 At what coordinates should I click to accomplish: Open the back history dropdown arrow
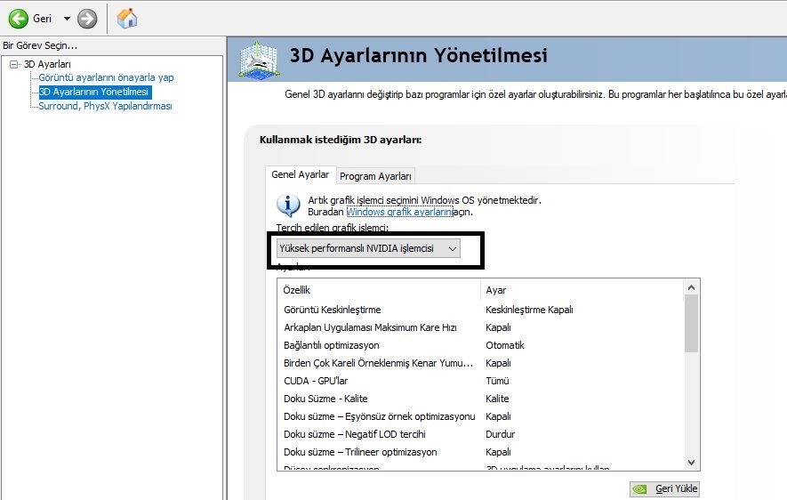[x=67, y=19]
